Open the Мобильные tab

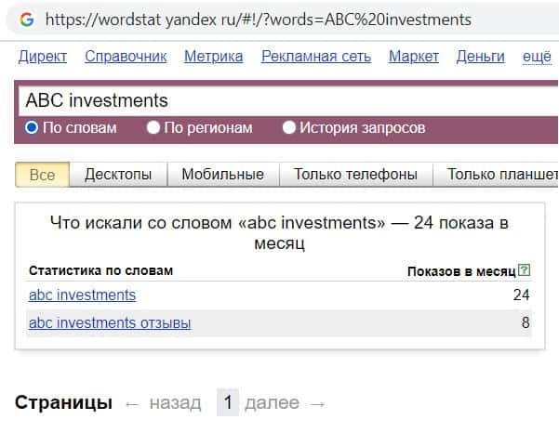[222, 174]
